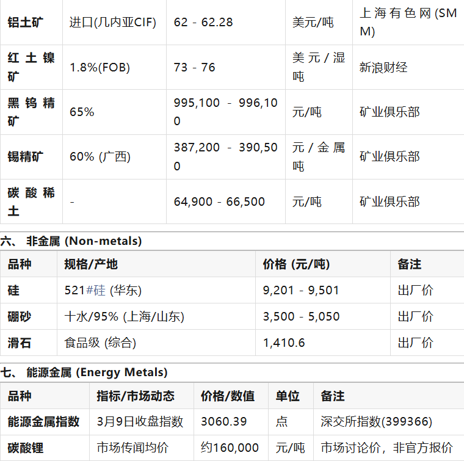Select the 滑石 price value 1,410.6
The height and width of the screenshot is (461, 464).
tap(284, 343)
